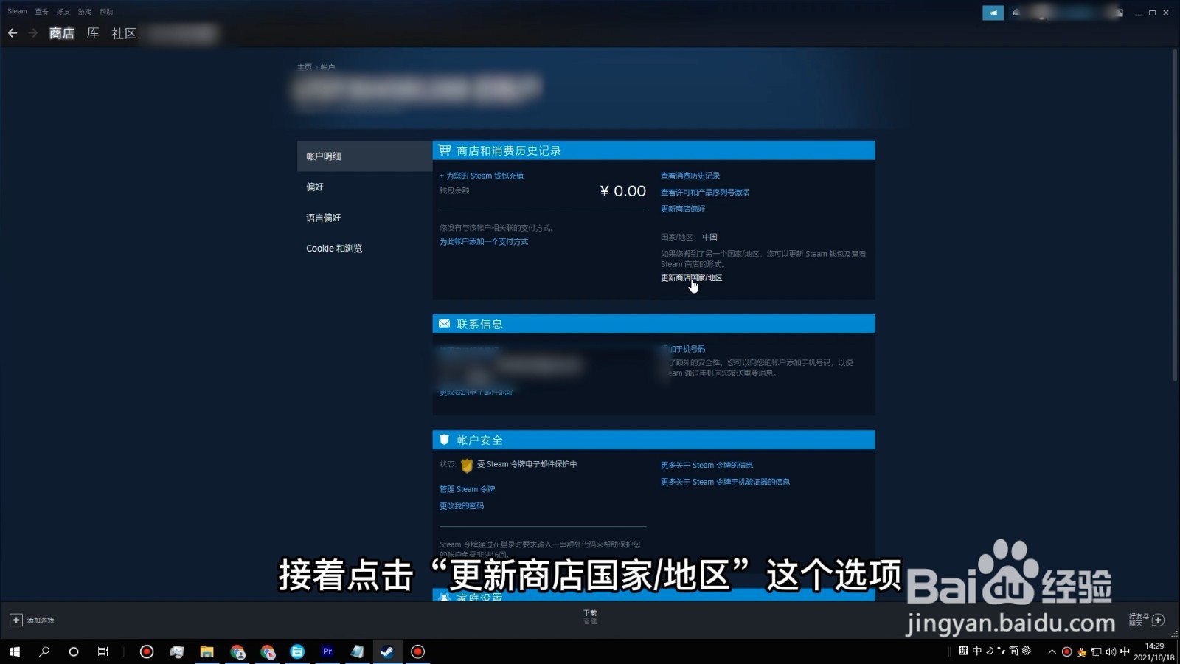The image size is (1180, 664).
Task: Open 查看许可和产品序列号激活 link
Action: (x=705, y=192)
